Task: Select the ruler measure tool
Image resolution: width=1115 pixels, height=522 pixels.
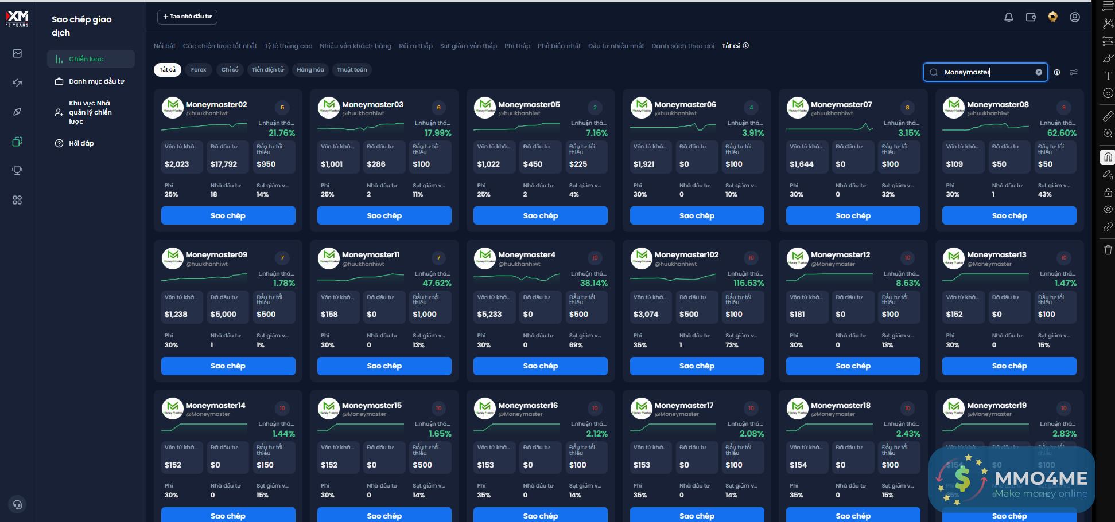Action: [1108, 116]
